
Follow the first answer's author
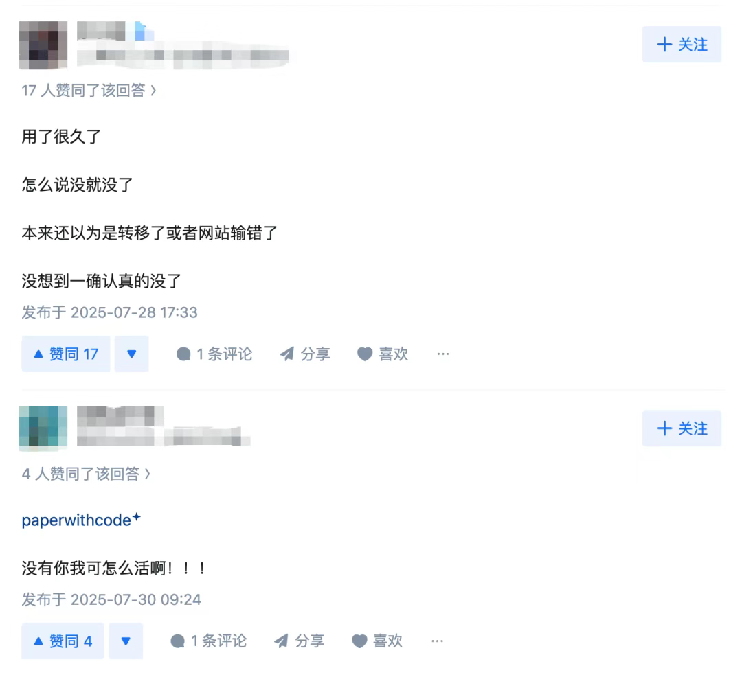(682, 45)
